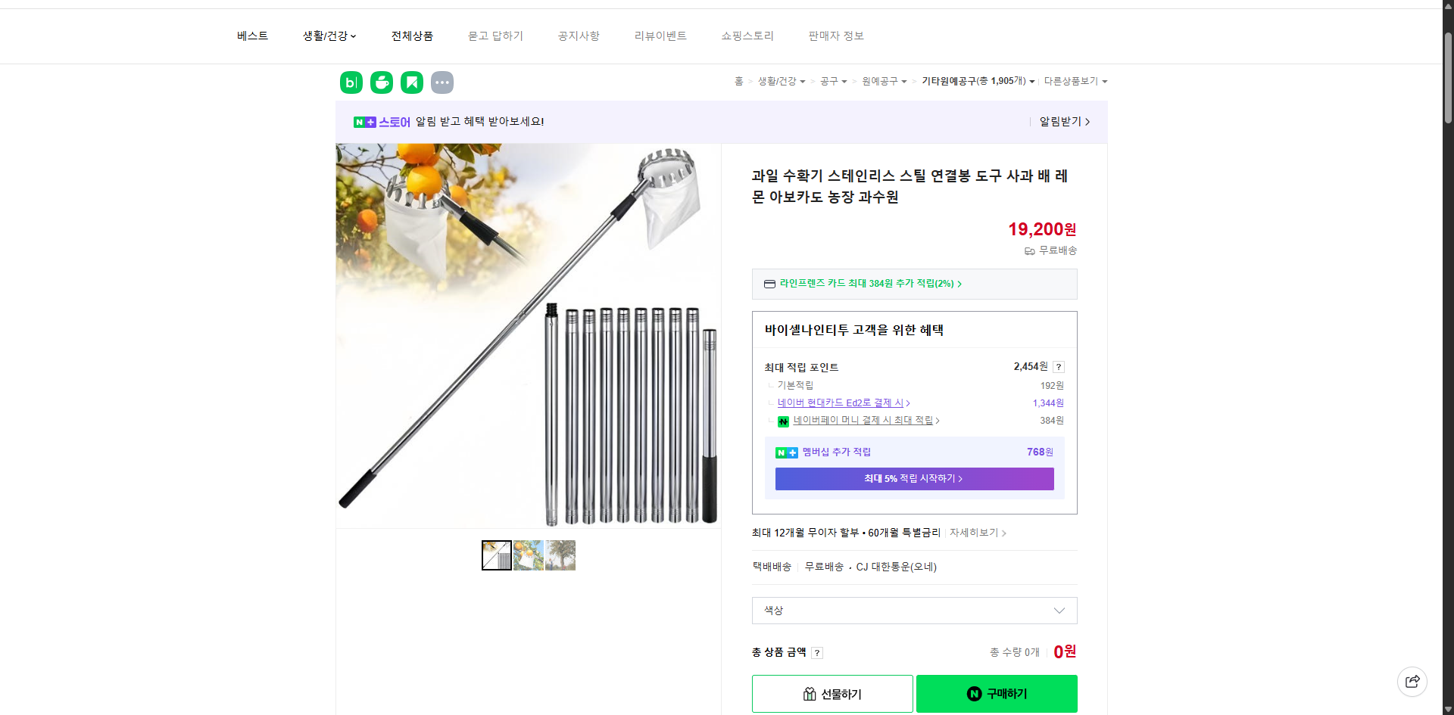This screenshot has width=1454, height=715.
Task: Click the card icon in 라인프렌즈 카드 banner
Action: [769, 284]
